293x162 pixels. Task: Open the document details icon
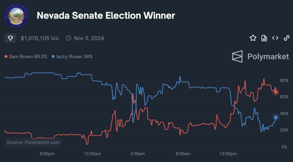click(264, 38)
